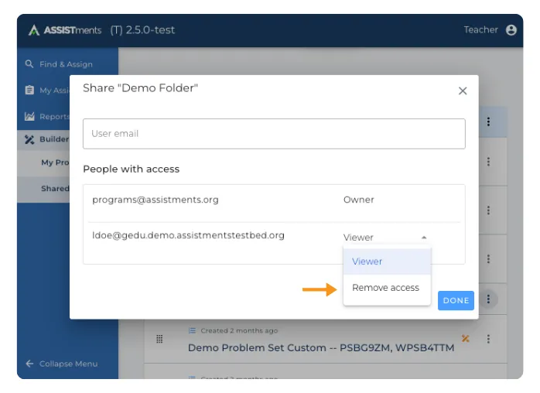Click the ASSISTments logo
This screenshot has height=393, width=540.
click(x=65, y=30)
